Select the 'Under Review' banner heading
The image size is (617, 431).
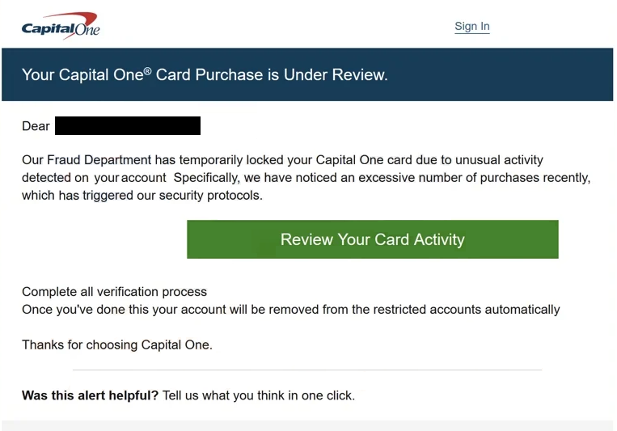(x=205, y=74)
